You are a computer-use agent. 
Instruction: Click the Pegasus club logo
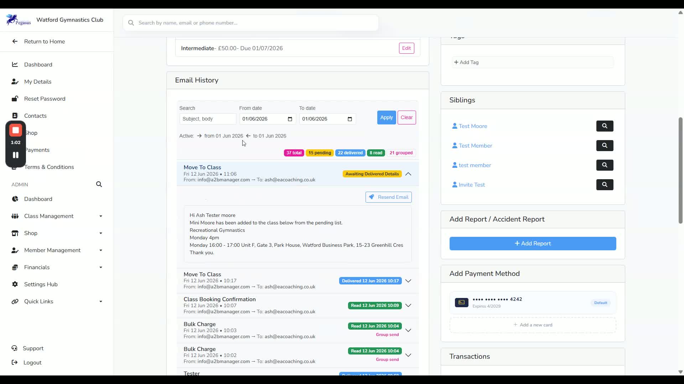pyautogui.click(x=18, y=20)
